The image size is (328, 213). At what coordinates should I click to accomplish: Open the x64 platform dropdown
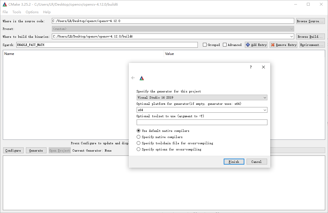(x=202, y=110)
